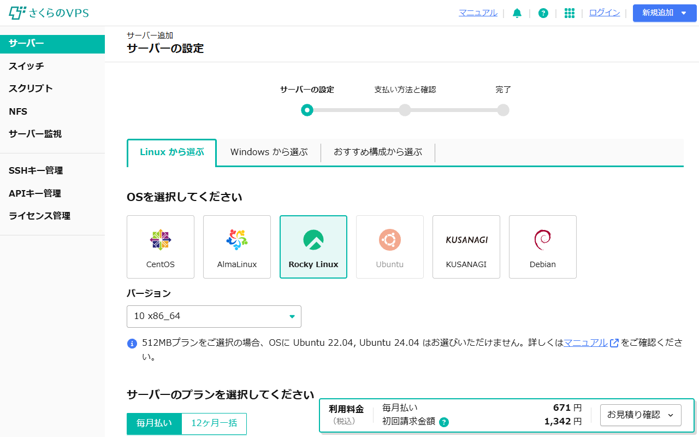Click the 完了 step indicator dot
The height and width of the screenshot is (437, 699).
(x=503, y=110)
